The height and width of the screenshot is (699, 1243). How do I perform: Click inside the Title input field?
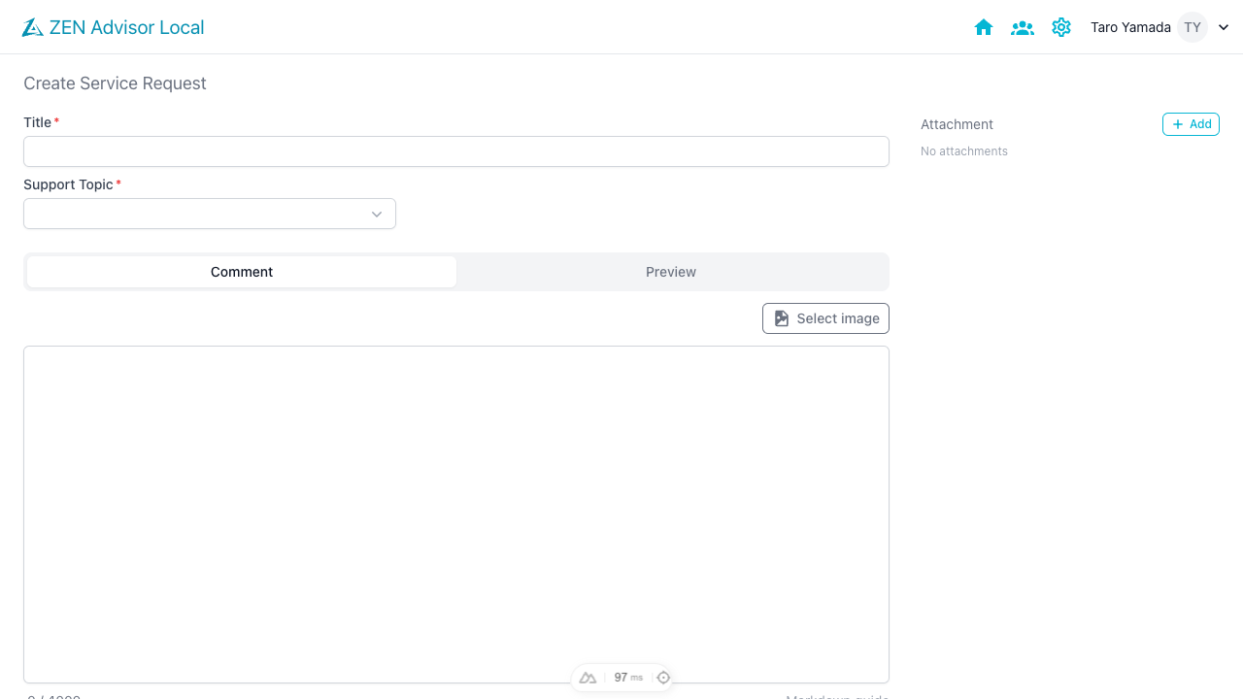coord(456,151)
